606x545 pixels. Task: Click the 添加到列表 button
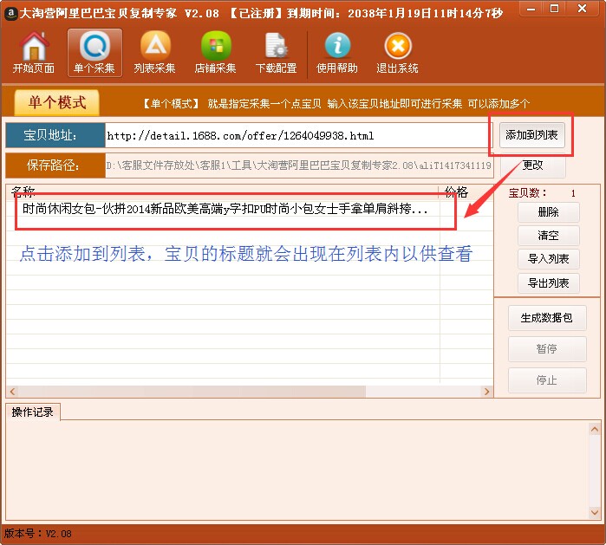click(531, 135)
